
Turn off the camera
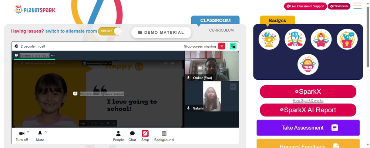22,136
